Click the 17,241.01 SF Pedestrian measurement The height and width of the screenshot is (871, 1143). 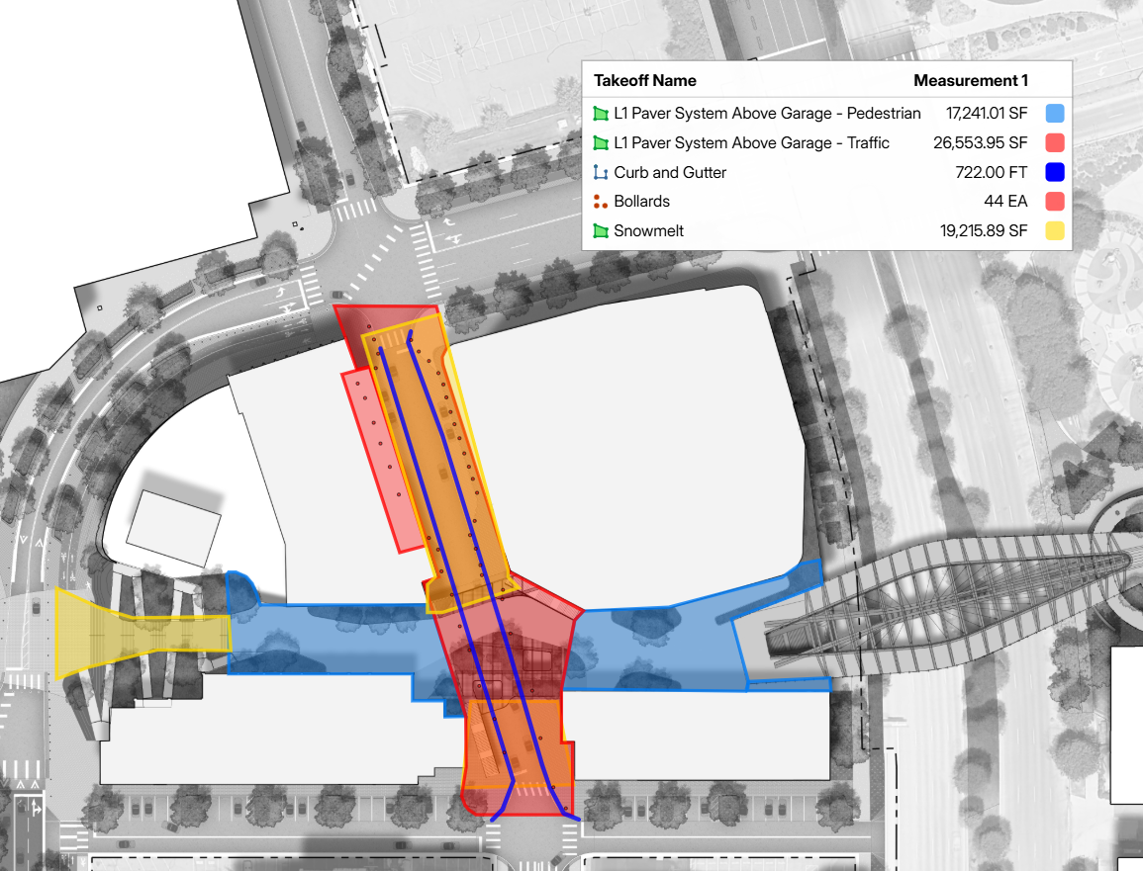[x=987, y=114]
